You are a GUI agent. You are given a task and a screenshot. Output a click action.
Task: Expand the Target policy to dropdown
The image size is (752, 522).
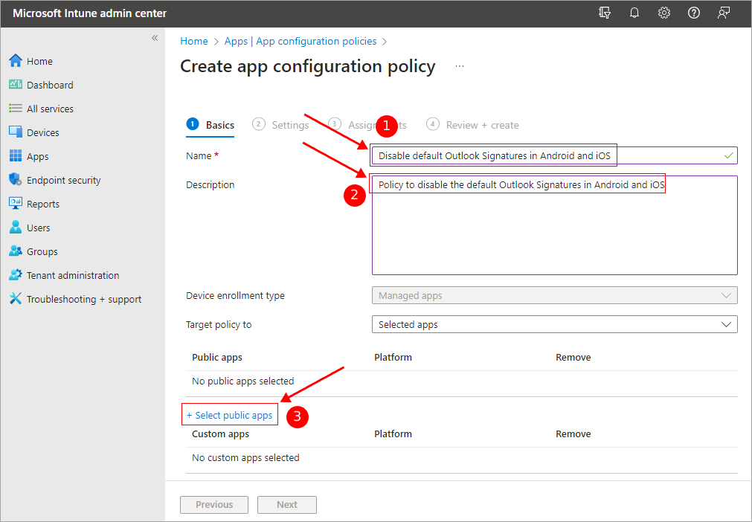click(x=554, y=324)
